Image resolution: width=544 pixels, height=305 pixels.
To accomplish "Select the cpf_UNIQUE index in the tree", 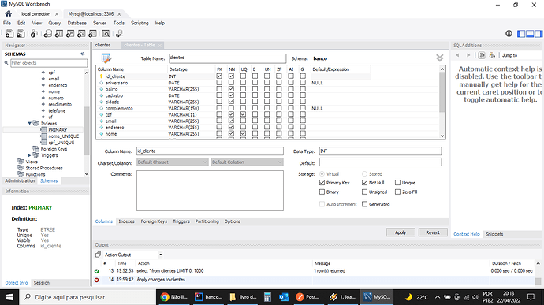I will tap(61, 143).
